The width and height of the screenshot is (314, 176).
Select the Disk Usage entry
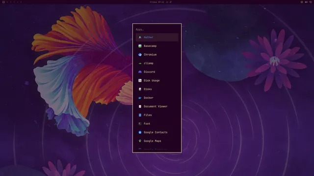coord(157,80)
